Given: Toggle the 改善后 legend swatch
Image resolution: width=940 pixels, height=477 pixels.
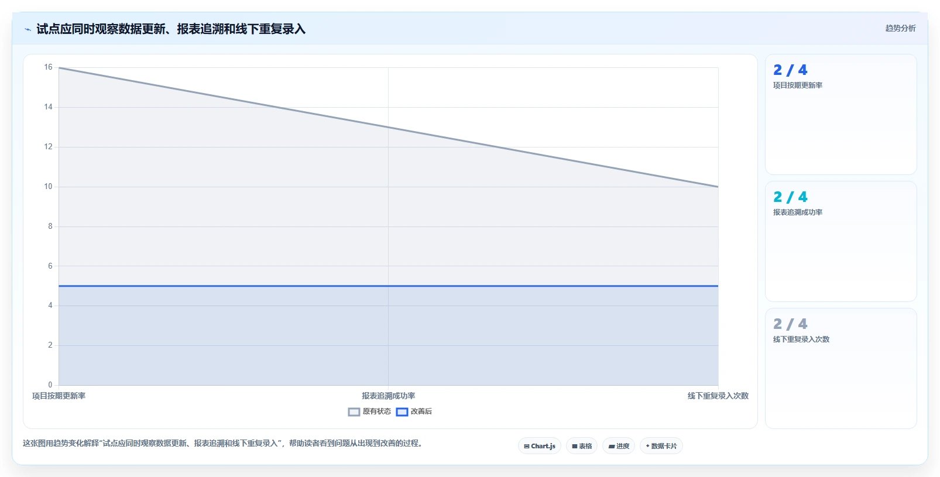Looking at the screenshot, I should point(402,412).
